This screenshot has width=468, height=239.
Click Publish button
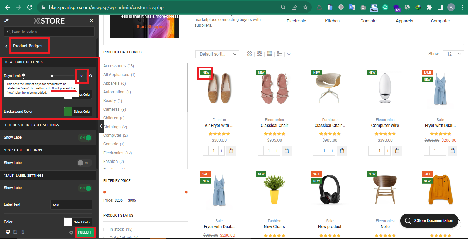84,232
